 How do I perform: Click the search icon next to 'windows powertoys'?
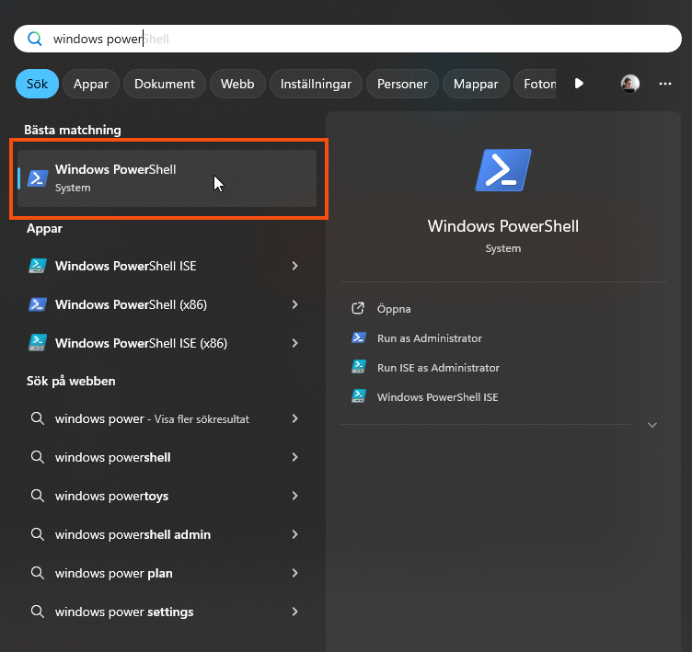click(38, 496)
